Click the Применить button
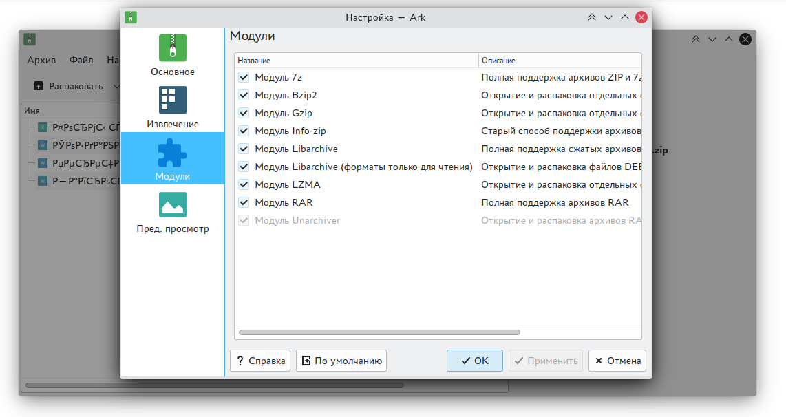786x417 pixels. click(x=546, y=361)
